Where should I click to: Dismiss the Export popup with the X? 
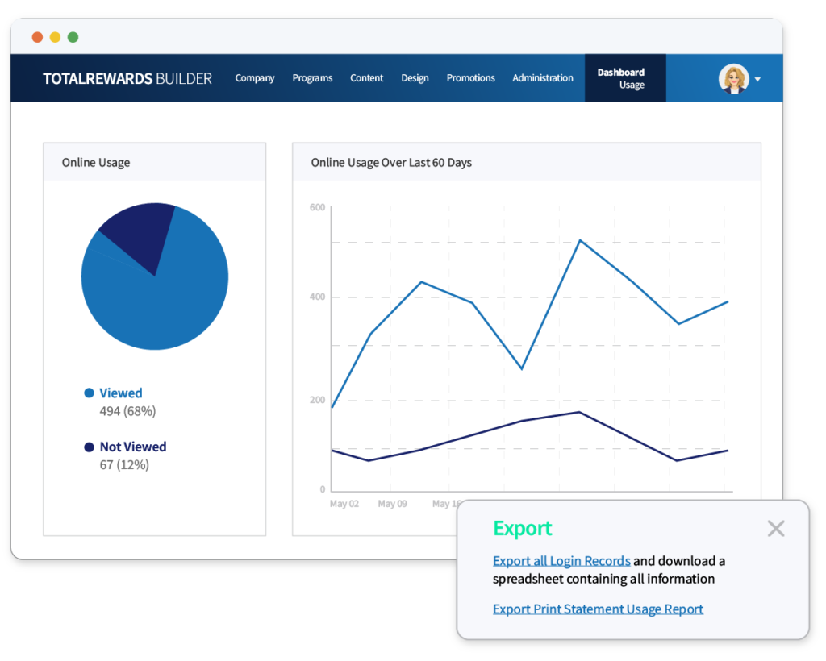point(776,528)
